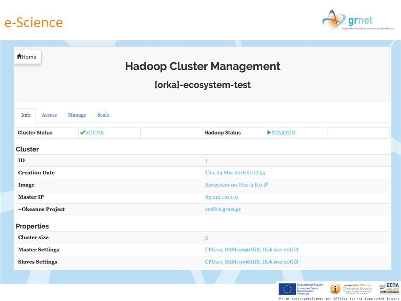Click the ~Okeanos Project label
The height and width of the screenshot is (301, 401).
[41, 209]
